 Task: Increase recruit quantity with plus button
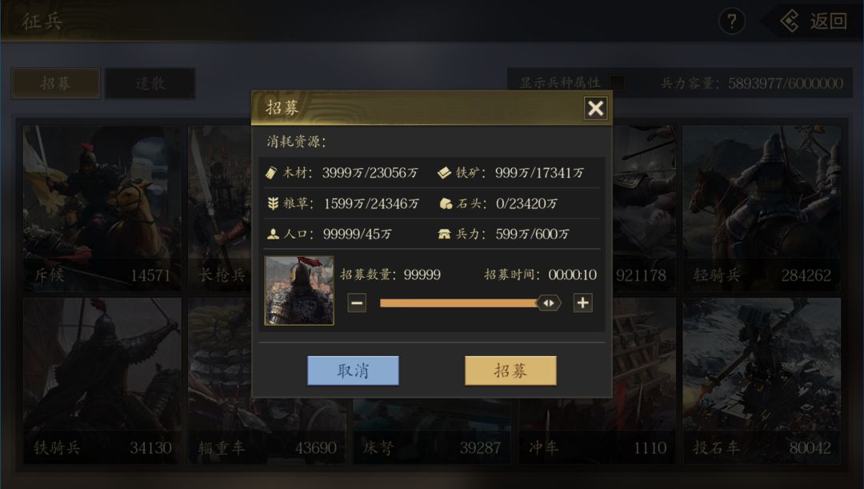(x=583, y=303)
